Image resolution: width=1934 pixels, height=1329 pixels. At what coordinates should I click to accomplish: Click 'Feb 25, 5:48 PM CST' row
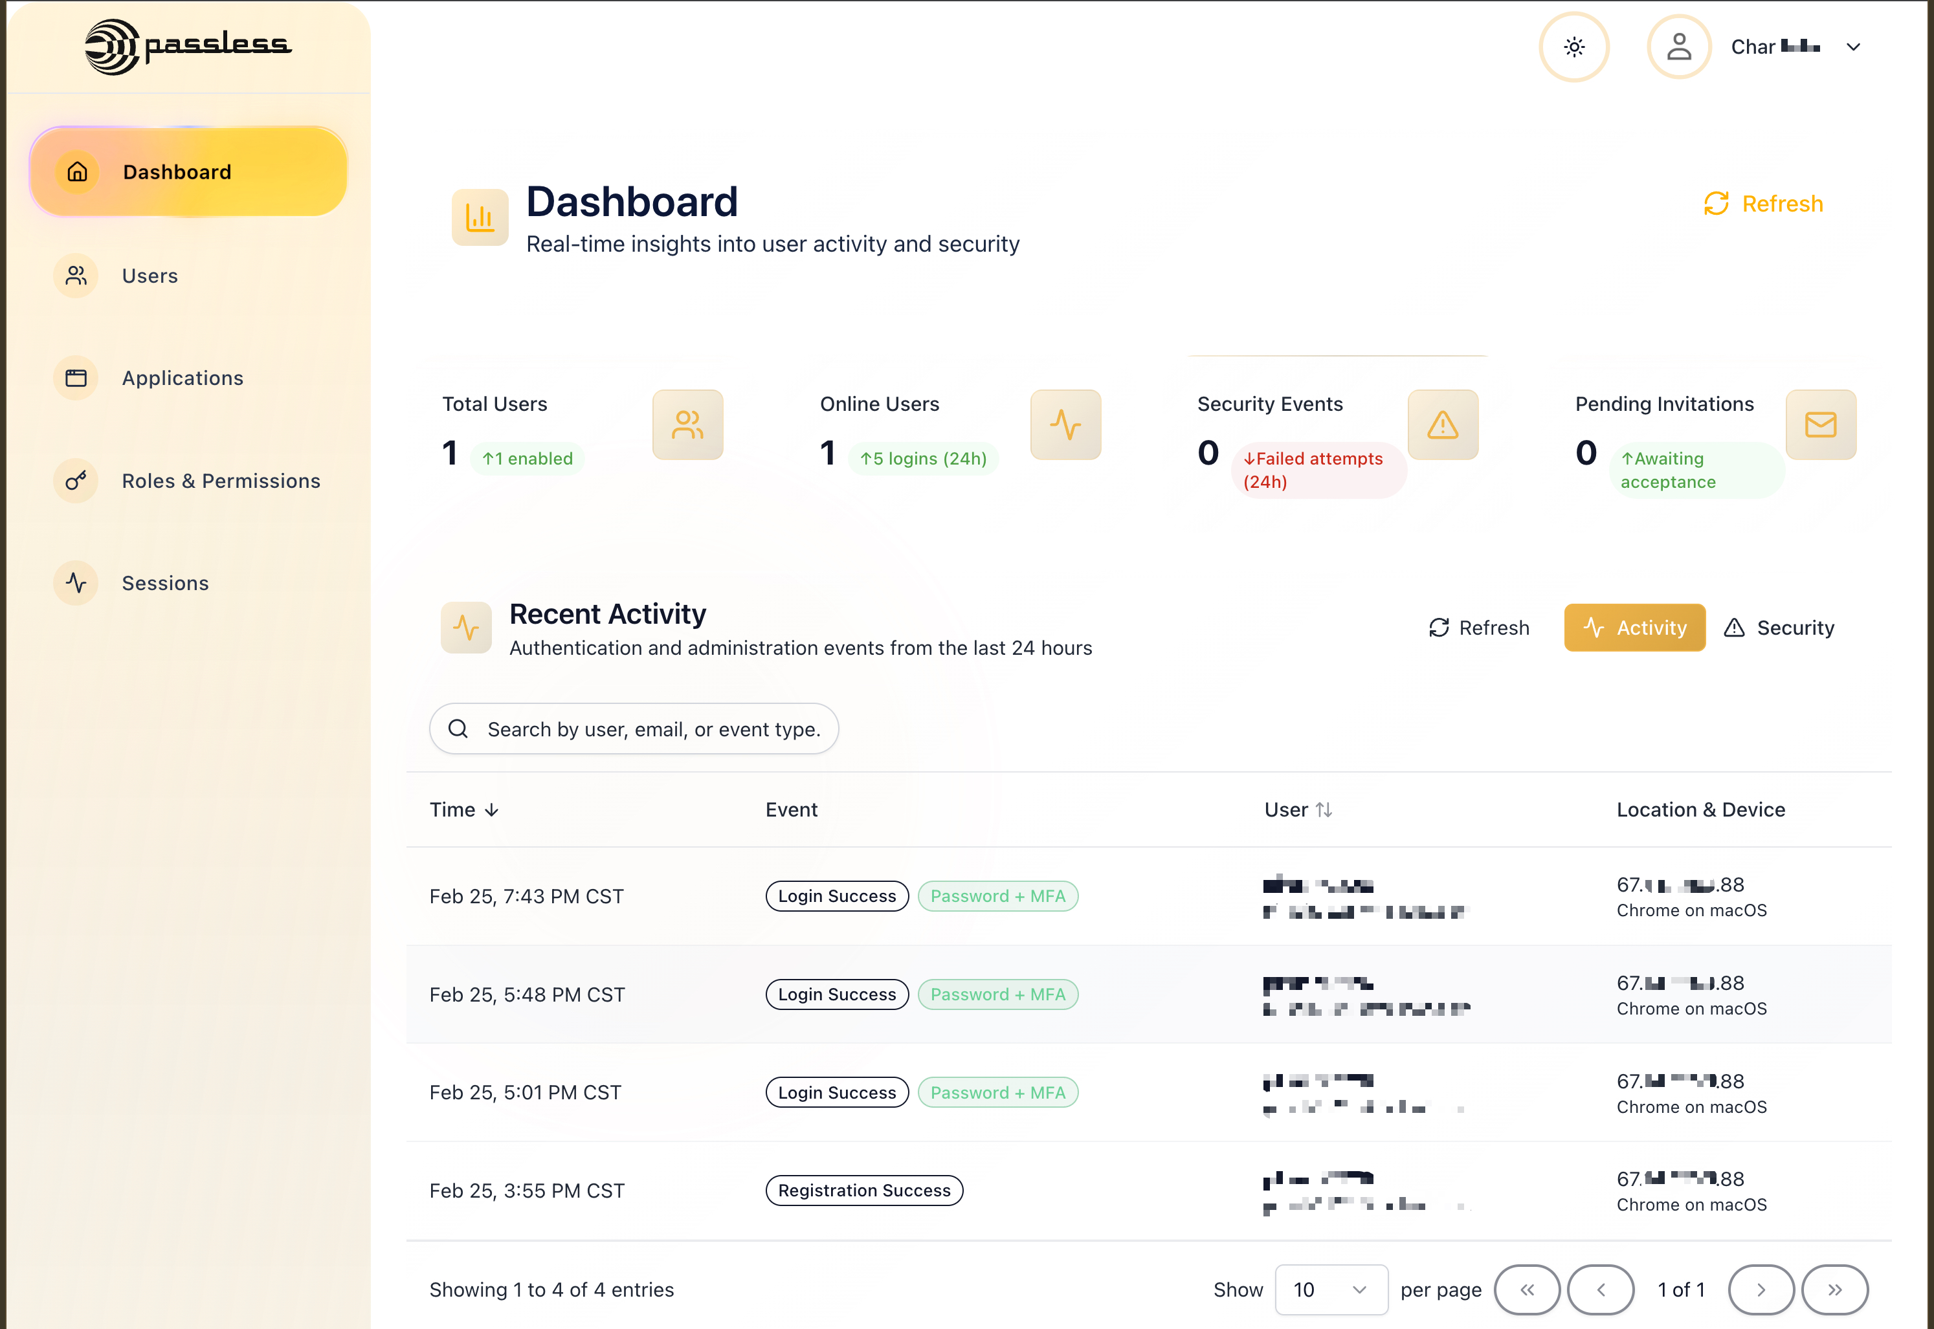pos(1149,994)
